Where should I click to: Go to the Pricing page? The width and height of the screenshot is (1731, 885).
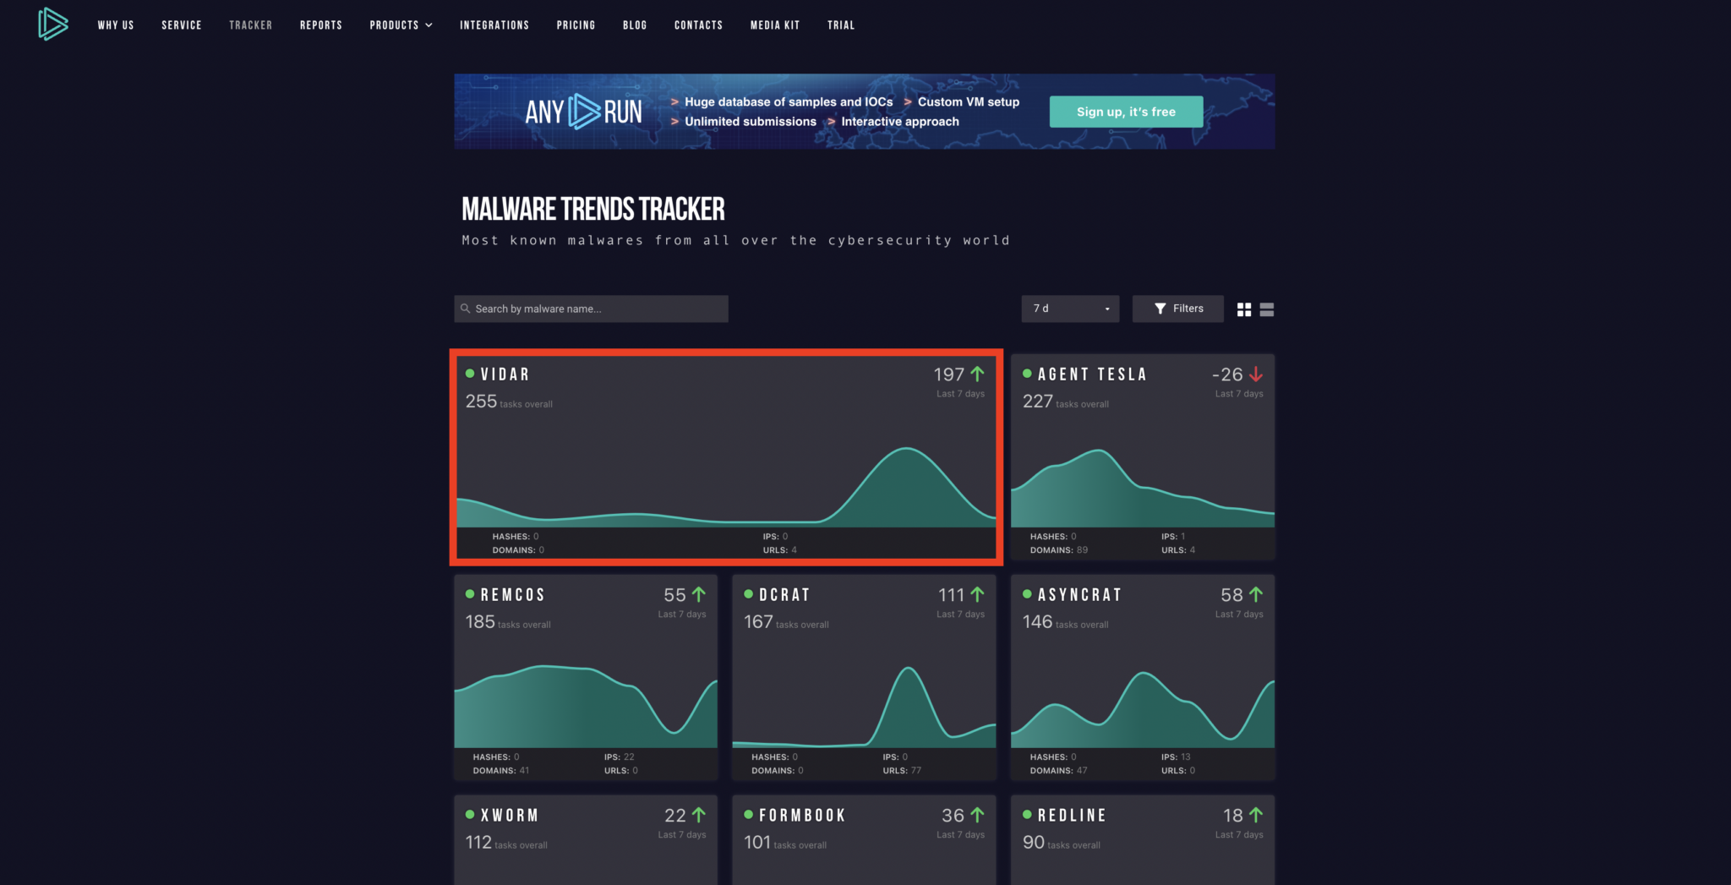[576, 25]
